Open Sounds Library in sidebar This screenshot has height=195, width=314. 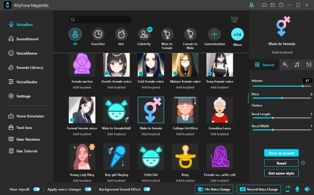point(26,68)
